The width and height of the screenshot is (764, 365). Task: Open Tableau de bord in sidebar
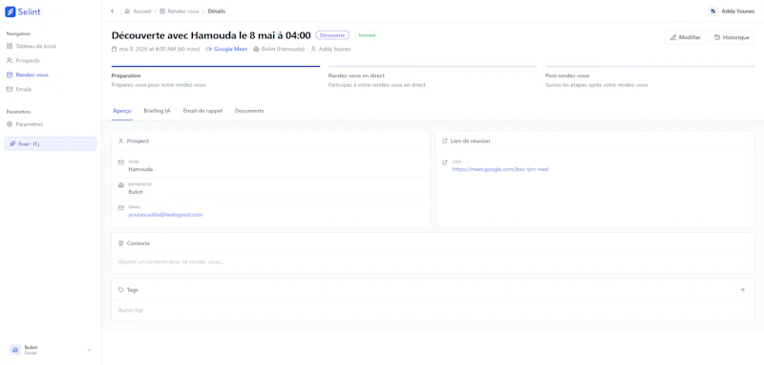(x=31, y=46)
